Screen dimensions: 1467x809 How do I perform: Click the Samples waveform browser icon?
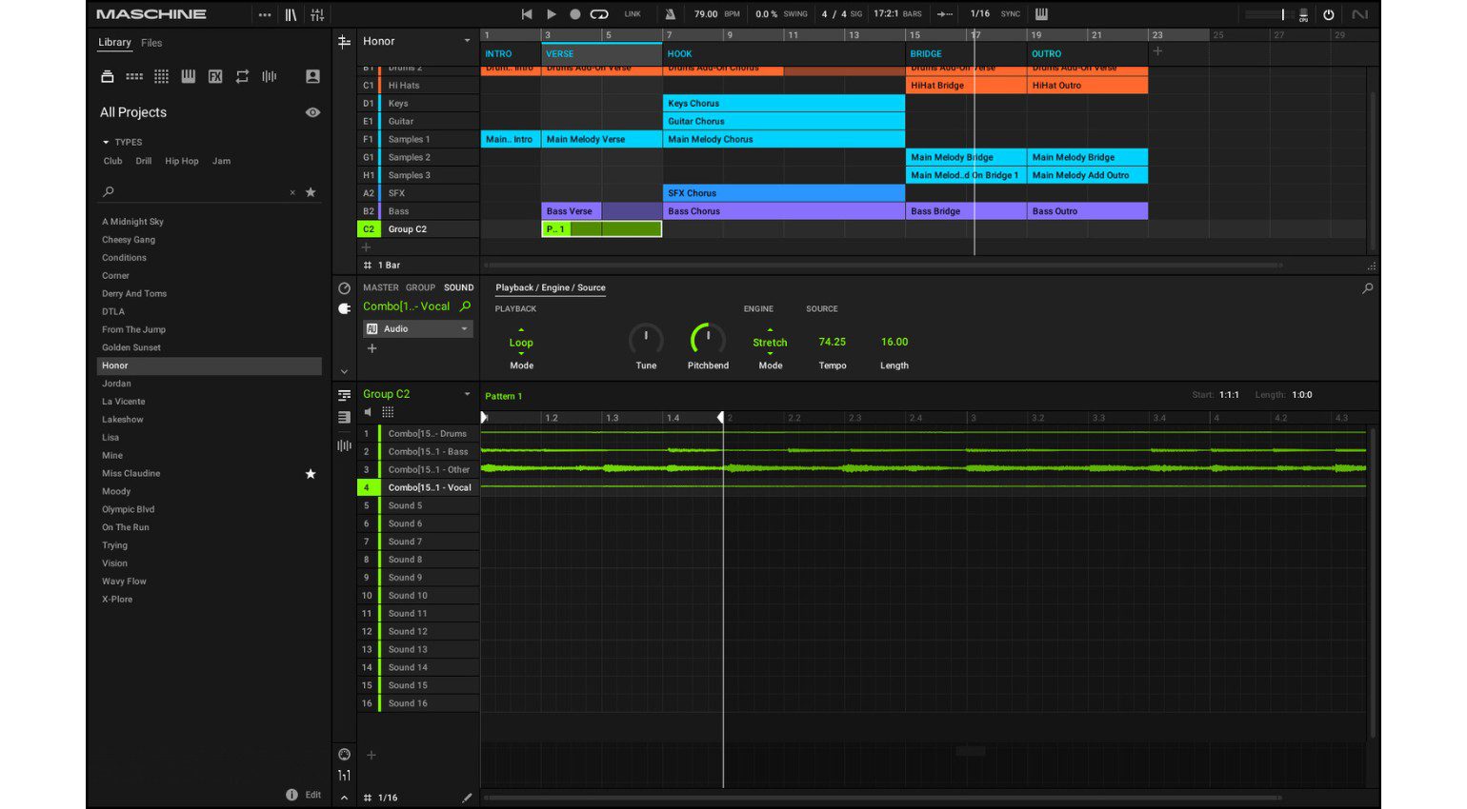coord(269,76)
